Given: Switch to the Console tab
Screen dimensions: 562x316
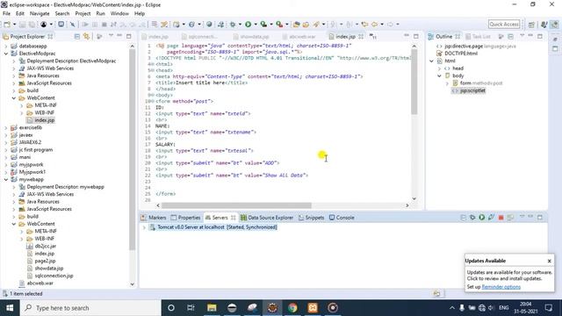Looking at the screenshot, I should 342,218.
